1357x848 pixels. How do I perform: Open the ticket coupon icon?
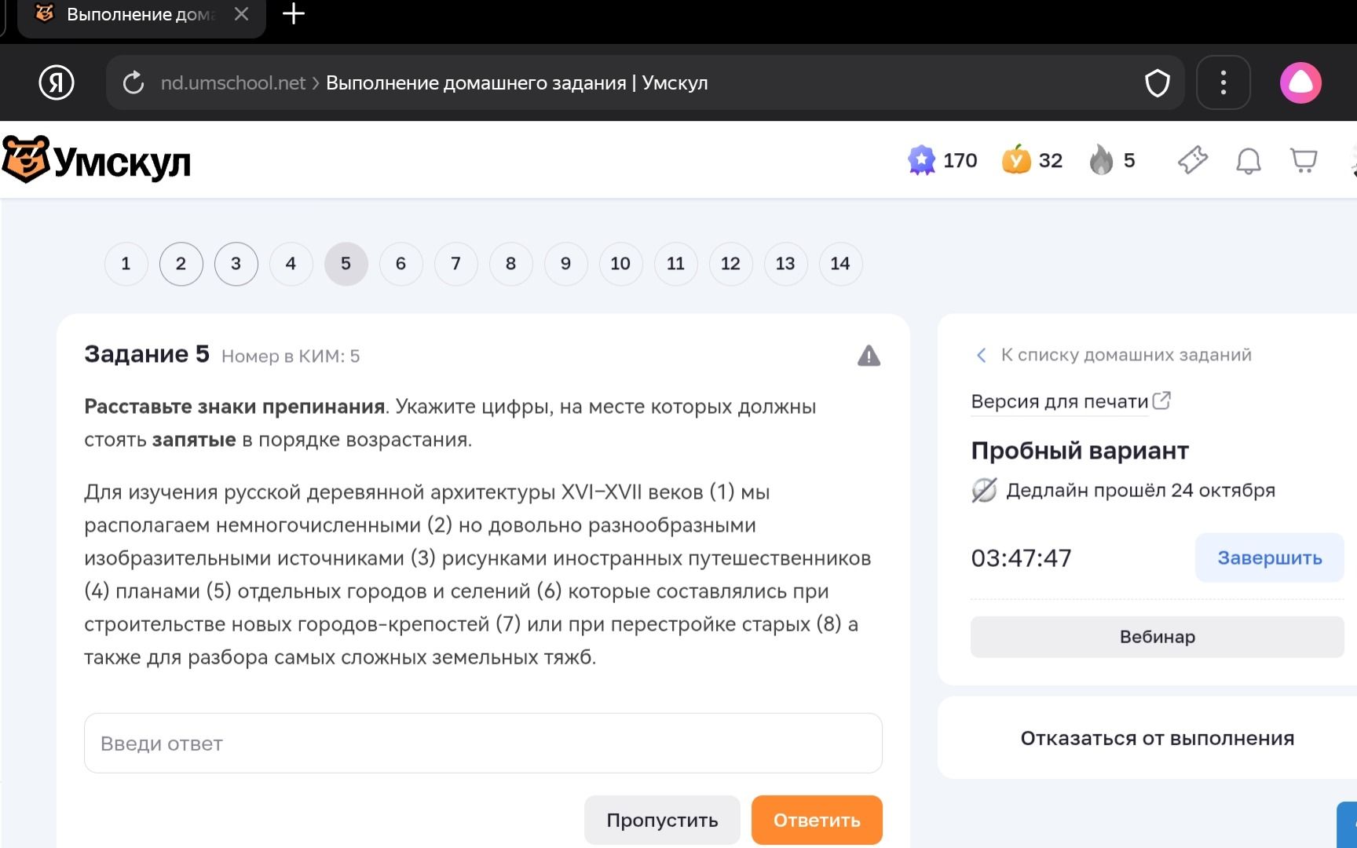click(x=1192, y=160)
